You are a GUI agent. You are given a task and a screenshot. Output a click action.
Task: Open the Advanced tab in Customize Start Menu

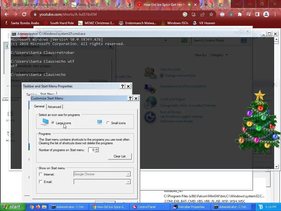(54, 107)
